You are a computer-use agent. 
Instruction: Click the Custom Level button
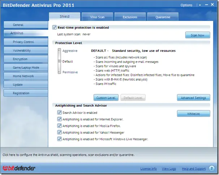click(x=106, y=98)
